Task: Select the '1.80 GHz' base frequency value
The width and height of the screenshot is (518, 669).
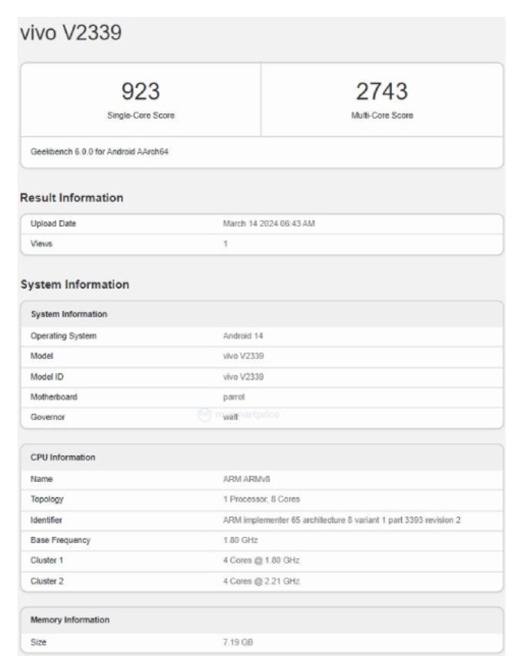Action: (240, 541)
